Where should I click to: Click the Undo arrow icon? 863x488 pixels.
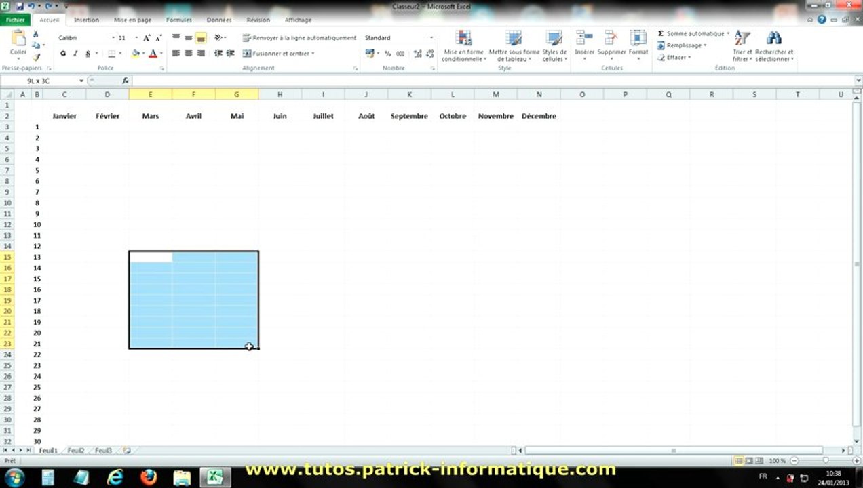click(31, 5)
